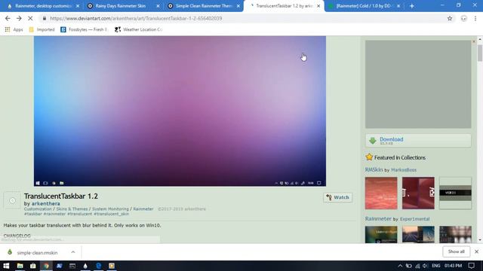Screen dimensions: 483x271
Task: Open the Windows Start menu
Action: click(6, 266)
